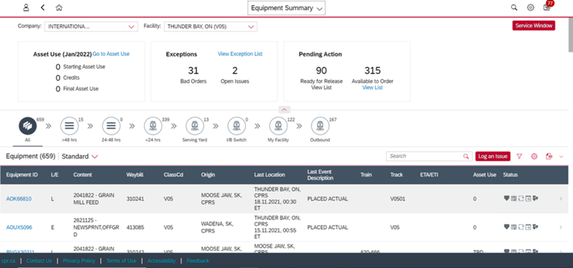Click the checklist status icon for AOK66810
Image resolution: width=573 pixels, height=268 pixels.
514,199
